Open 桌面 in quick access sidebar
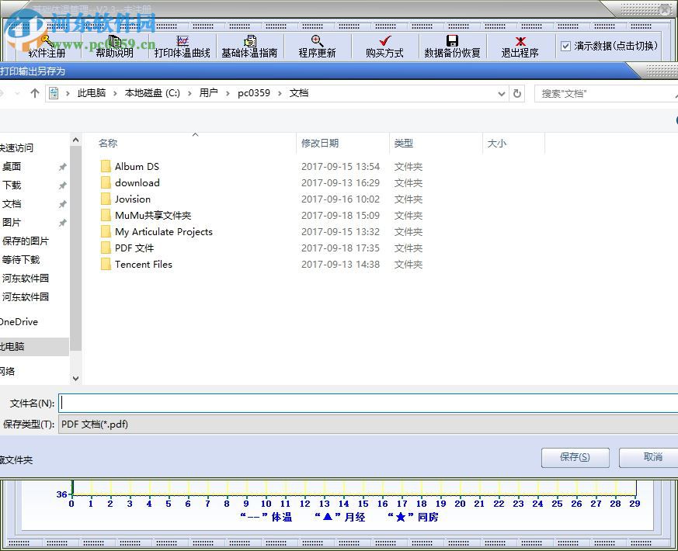This screenshot has height=551, width=678. pyautogui.click(x=12, y=166)
